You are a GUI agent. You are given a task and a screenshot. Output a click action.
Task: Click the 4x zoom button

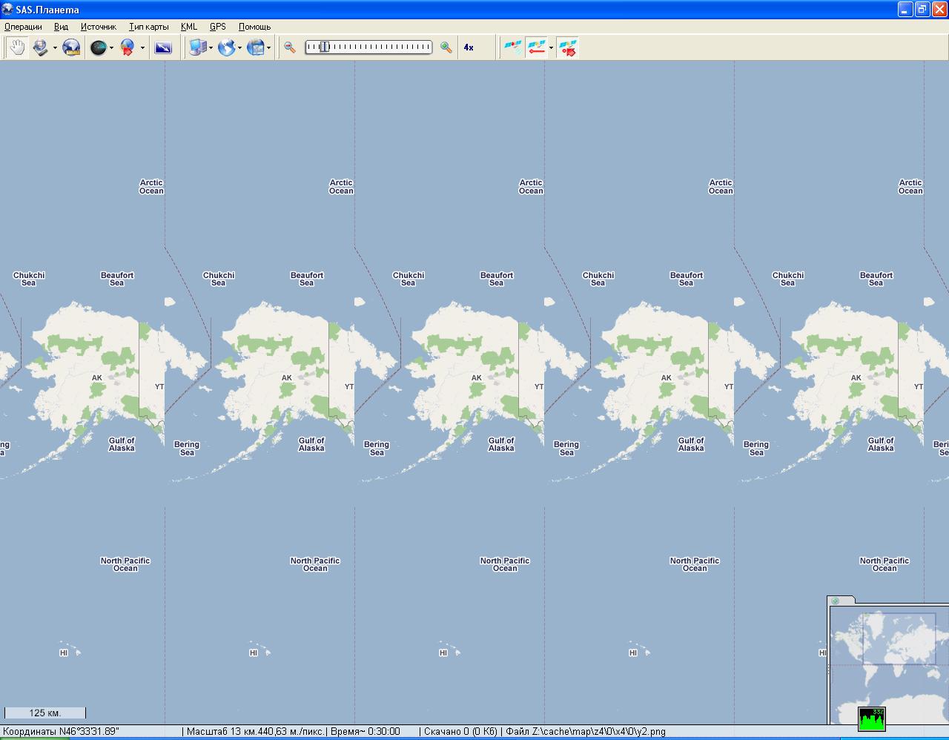click(x=469, y=47)
